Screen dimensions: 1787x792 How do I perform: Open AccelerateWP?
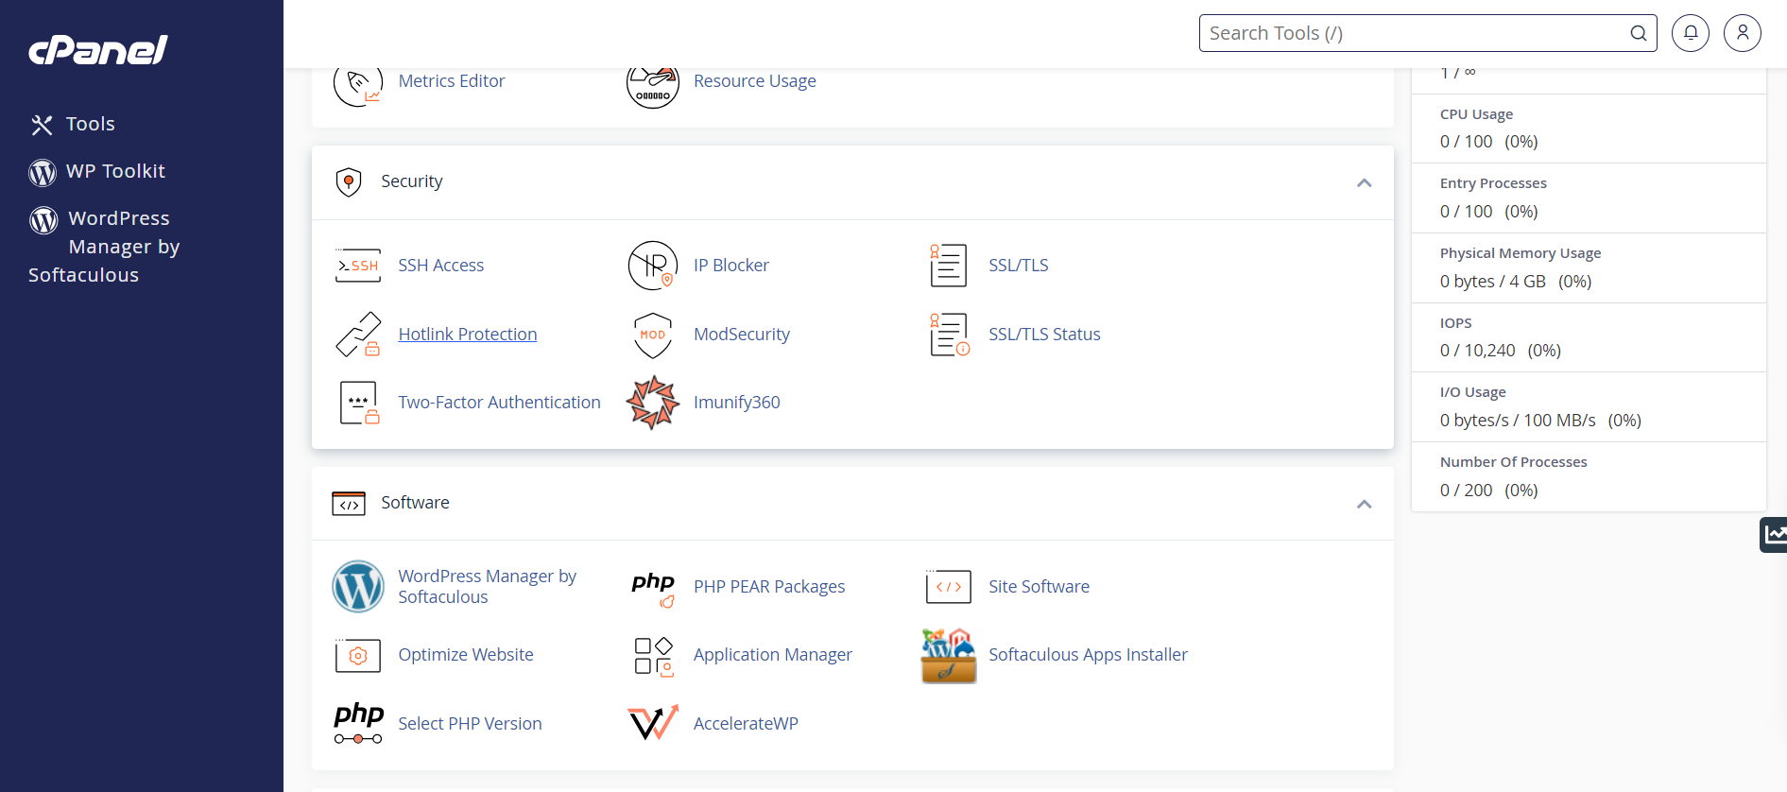(747, 724)
